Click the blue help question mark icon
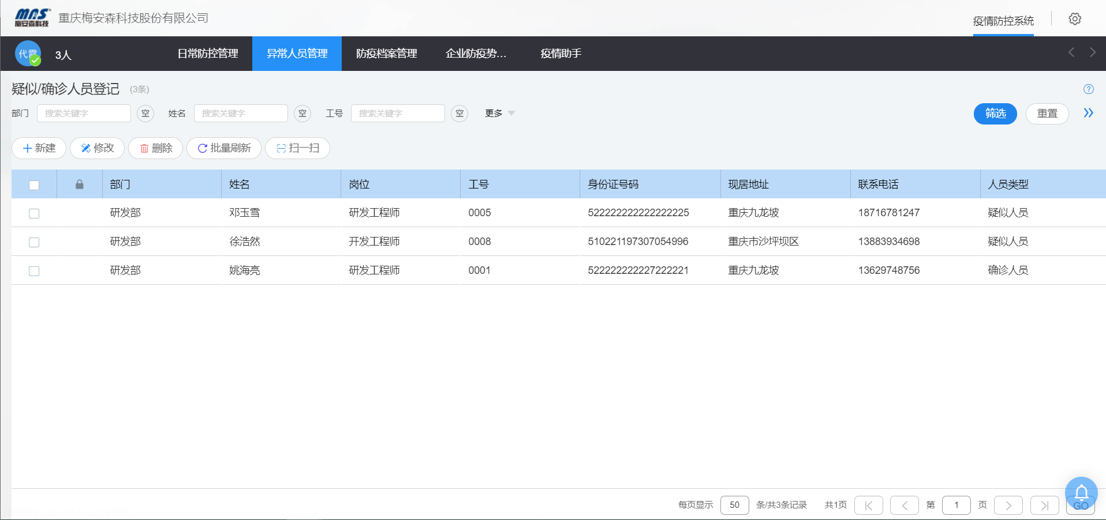The width and height of the screenshot is (1106, 520). [1088, 89]
